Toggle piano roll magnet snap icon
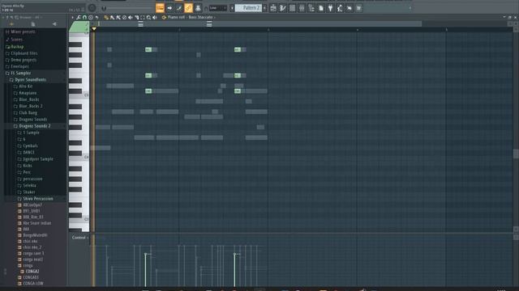Image resolution: width=519 pixels, height=291 pixels. point(84,17)
